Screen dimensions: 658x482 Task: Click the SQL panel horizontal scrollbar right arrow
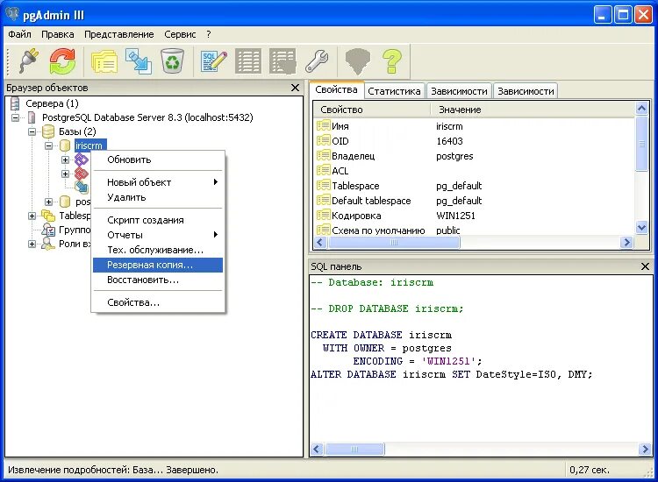(645, 450)
